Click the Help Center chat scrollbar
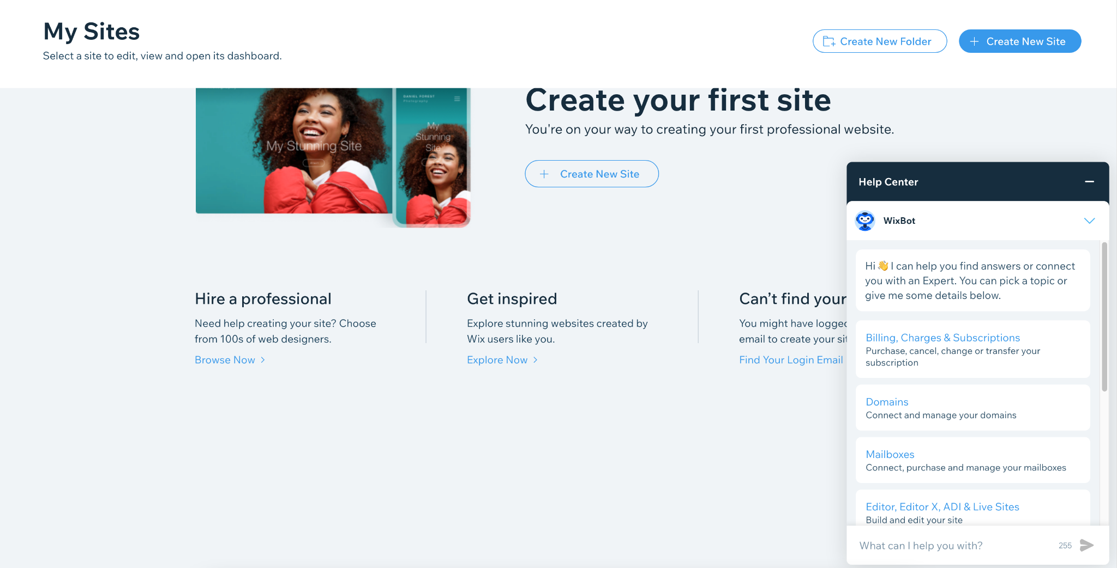 click(x=1104, y=317)
